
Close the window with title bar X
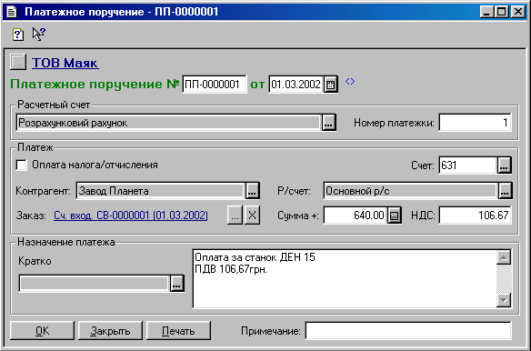click(x=518, y=12)
